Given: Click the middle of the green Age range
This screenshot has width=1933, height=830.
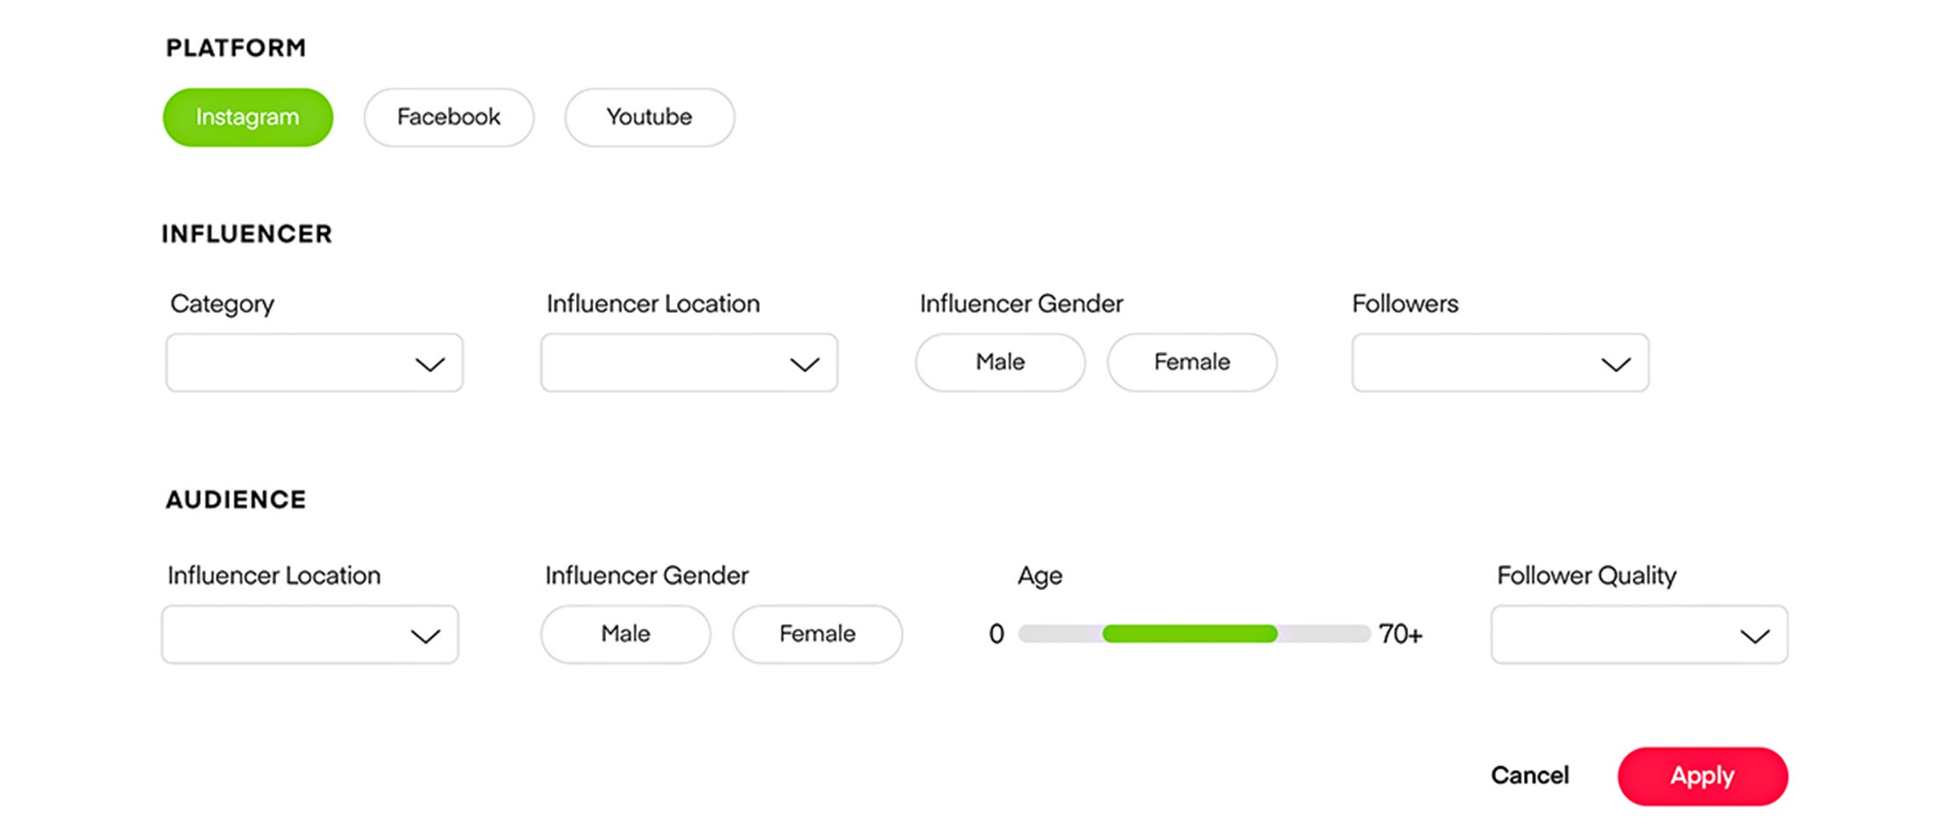Looking at the screenshot, I should tap(1189, 634).
